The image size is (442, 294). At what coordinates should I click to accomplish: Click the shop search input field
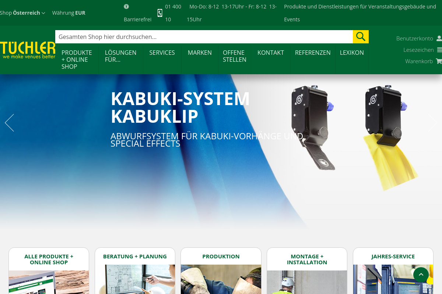(x=204, y=37)
